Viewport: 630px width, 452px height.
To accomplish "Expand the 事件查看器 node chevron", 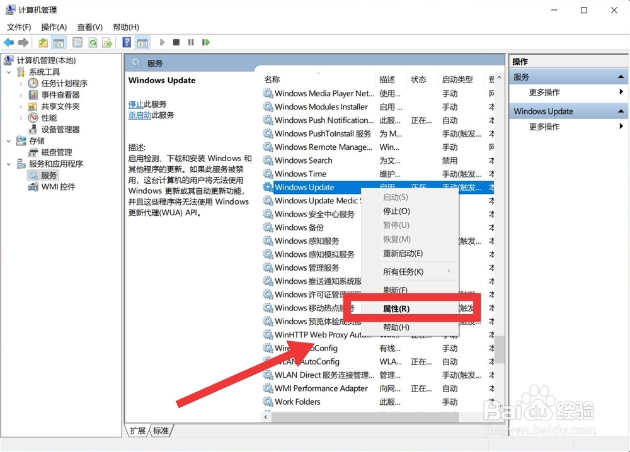I will click(21, 95).
